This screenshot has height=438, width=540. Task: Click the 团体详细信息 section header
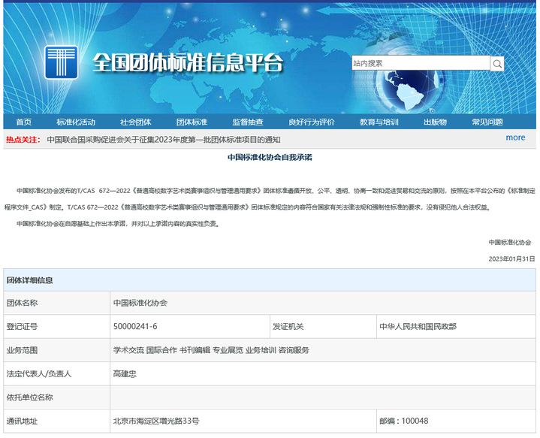[30, 280]
